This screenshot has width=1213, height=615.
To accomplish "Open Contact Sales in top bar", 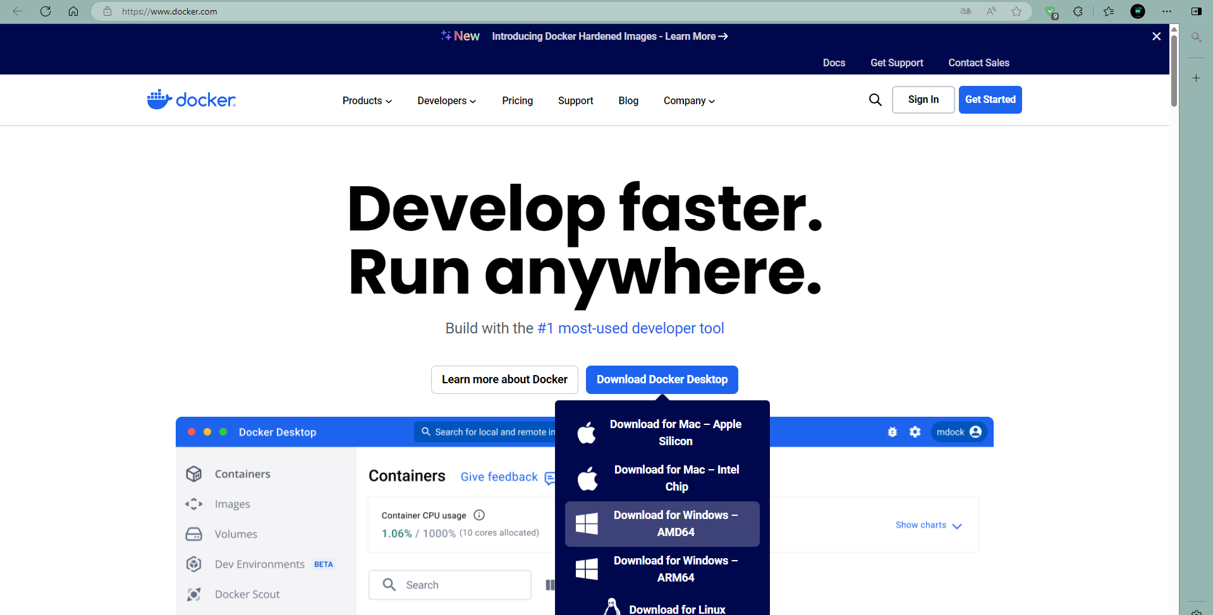I will (x=979, y=63).
